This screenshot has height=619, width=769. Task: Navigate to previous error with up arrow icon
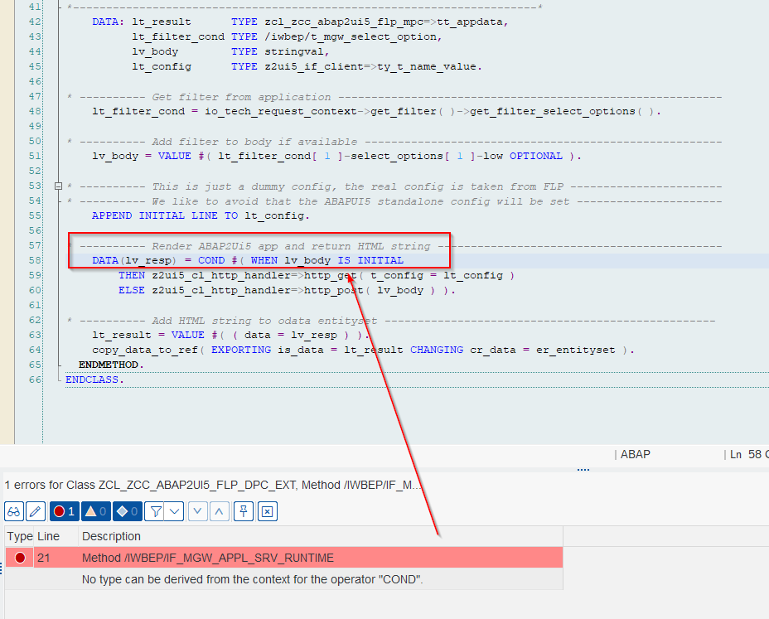tap(218, 511)
